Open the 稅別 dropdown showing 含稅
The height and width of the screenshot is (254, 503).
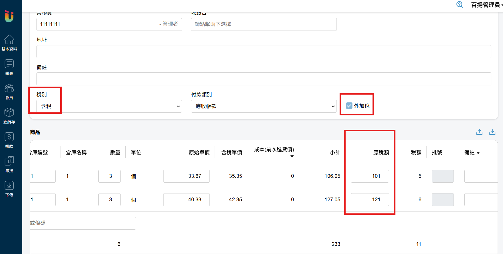tap(109, 106)
